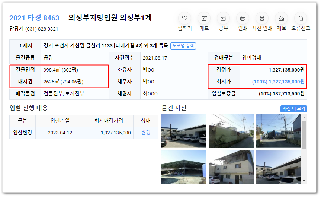Click the phone number (031) 828-0321
The width and height of the screenshot is (321, 197).
click(42, 29)
